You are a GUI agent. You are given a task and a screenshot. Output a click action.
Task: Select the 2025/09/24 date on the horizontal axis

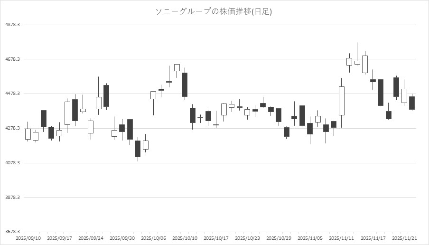pyautogui.click(x=91, y=238)
